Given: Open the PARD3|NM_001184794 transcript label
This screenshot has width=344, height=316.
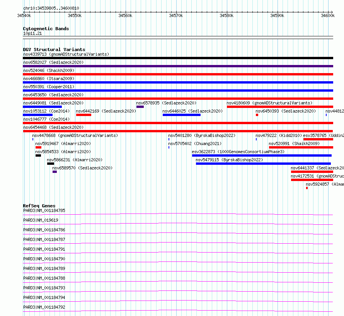Looking at the screenshot, I should click(x=44, y=297).
